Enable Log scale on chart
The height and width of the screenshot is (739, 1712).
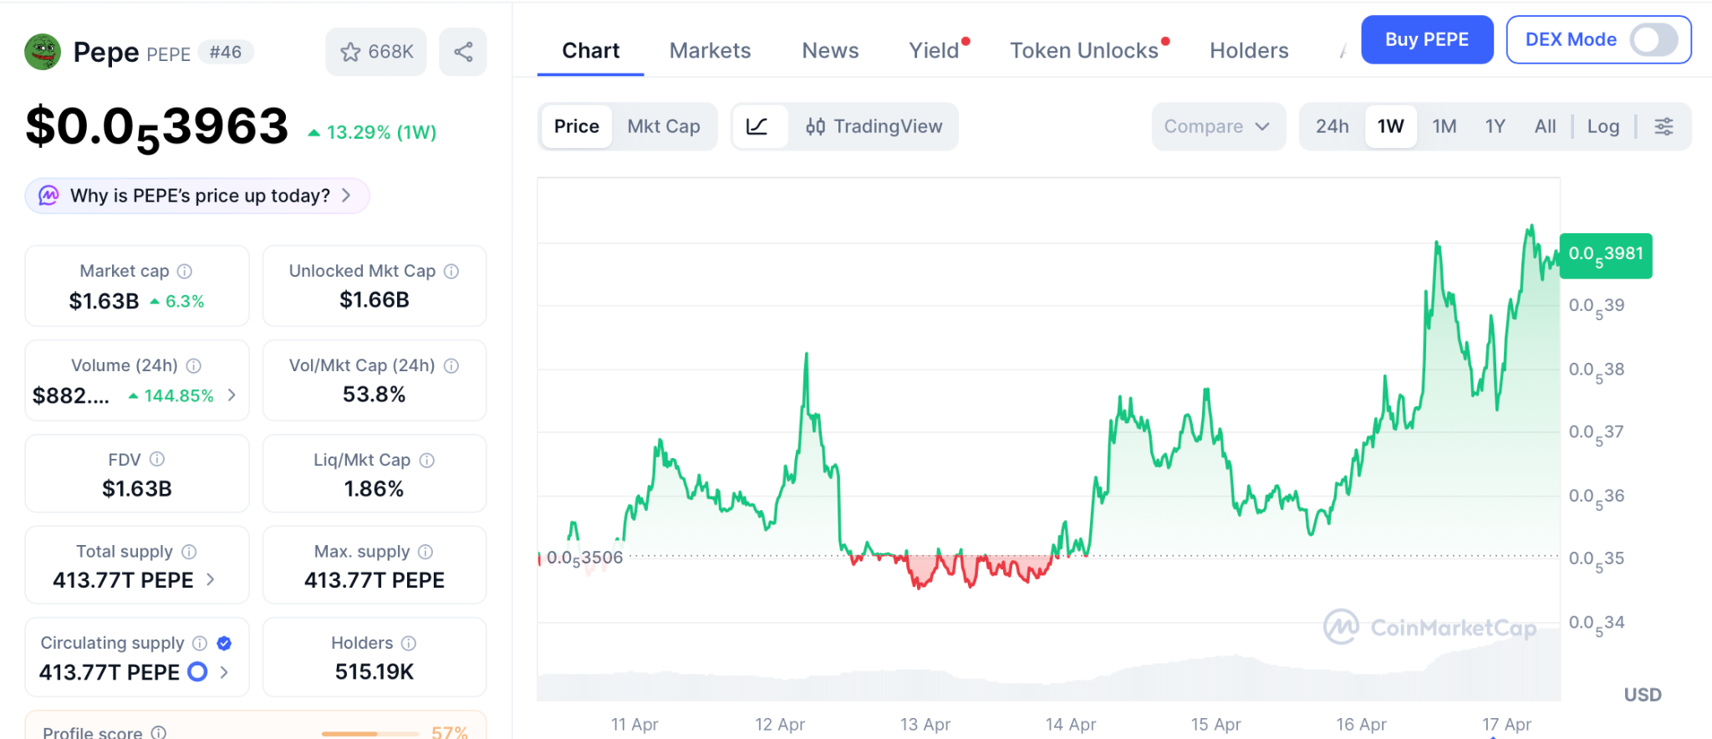(1602, 126)
